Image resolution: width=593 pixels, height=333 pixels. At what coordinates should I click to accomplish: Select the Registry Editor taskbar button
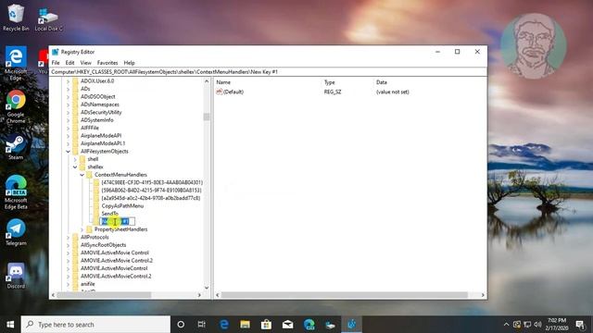[352, 325]
